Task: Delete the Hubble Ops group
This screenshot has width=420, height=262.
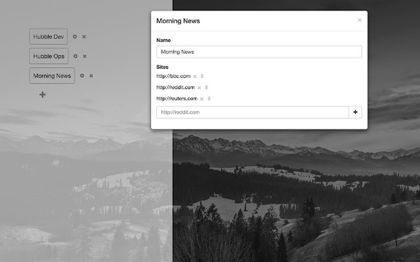Action: click(84, 56)
